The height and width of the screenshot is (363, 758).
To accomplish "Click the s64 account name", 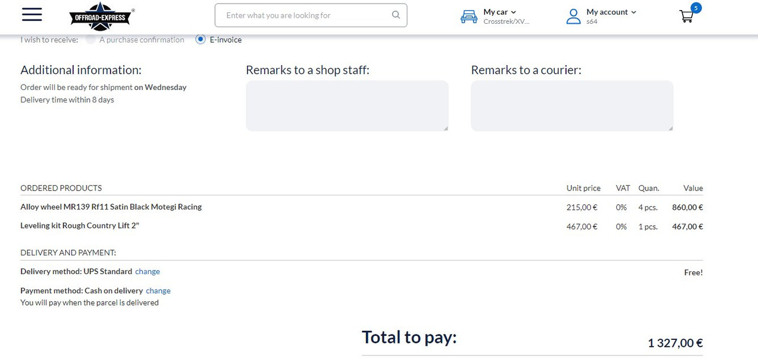I will [x=592, y=21].
